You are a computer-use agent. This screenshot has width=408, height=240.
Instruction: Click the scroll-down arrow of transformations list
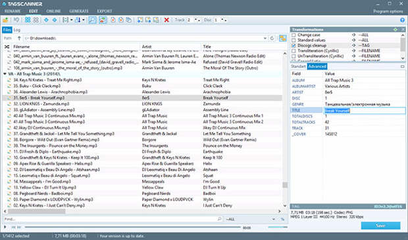(403, 59)
